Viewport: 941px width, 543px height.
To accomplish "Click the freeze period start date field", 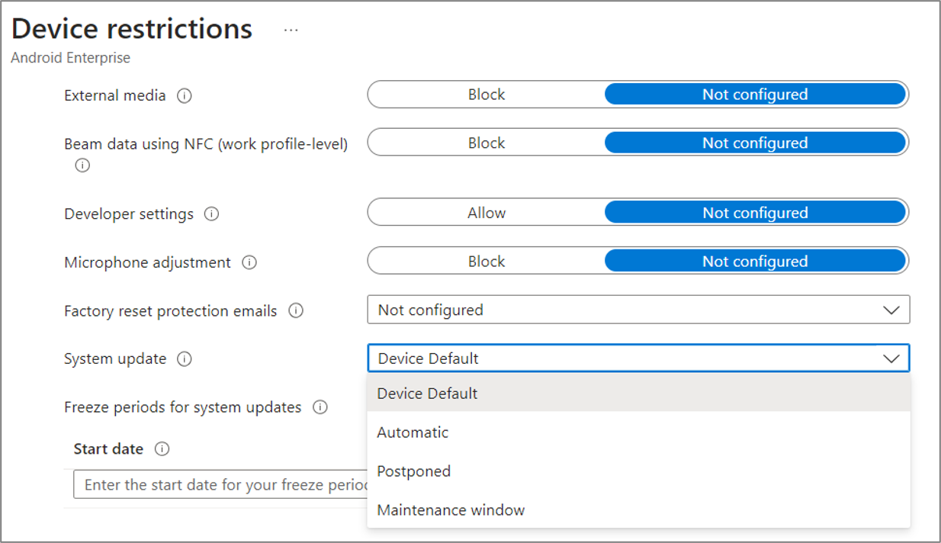I will [x=221, y=485].
